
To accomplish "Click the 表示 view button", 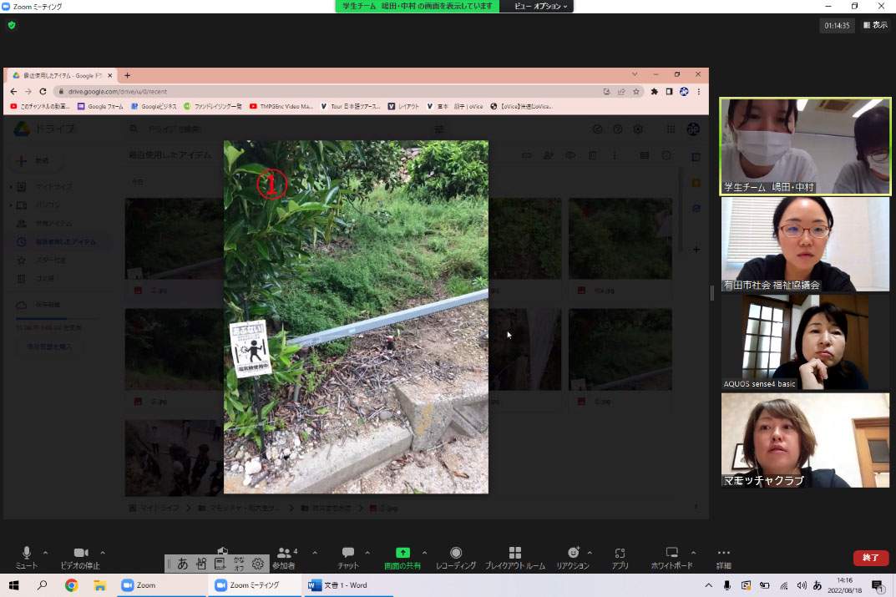I will point(875,26).
